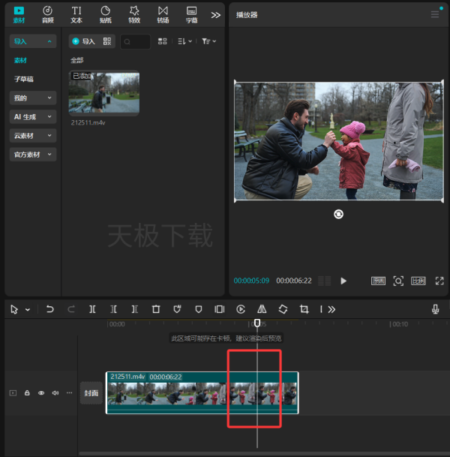The width and height of the screenshot is (450, 457).
Task: Expand the AI 生成 sidebar section
Action: coord(33,117)
